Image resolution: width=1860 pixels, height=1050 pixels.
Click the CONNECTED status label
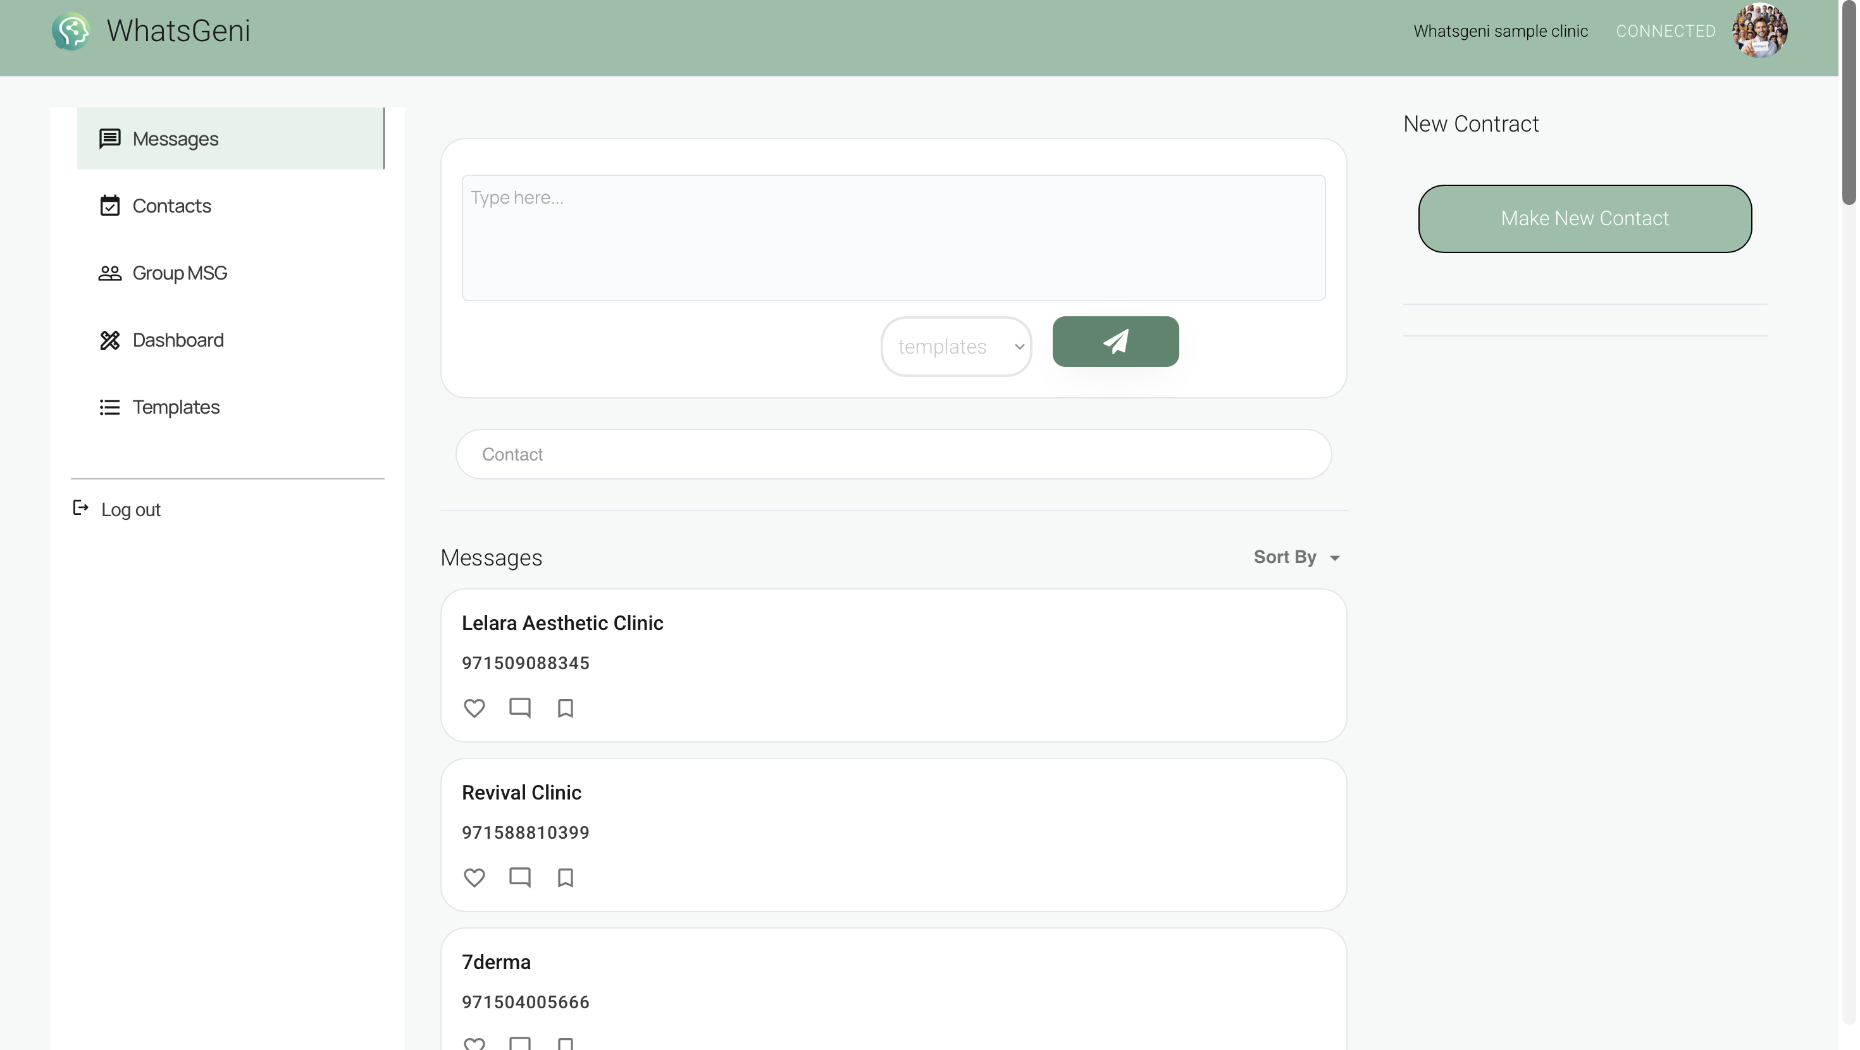[1665, 31]
